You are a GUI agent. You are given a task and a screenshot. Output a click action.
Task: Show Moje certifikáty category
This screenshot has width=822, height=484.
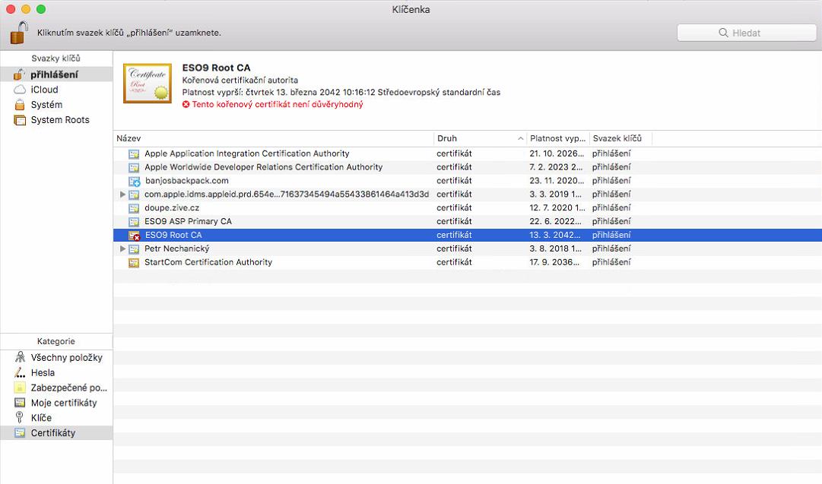pos(56,403)
